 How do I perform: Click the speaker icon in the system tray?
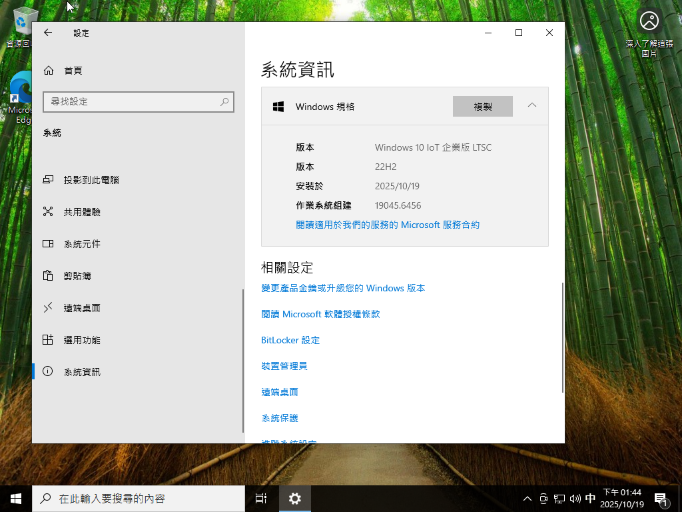575,498
